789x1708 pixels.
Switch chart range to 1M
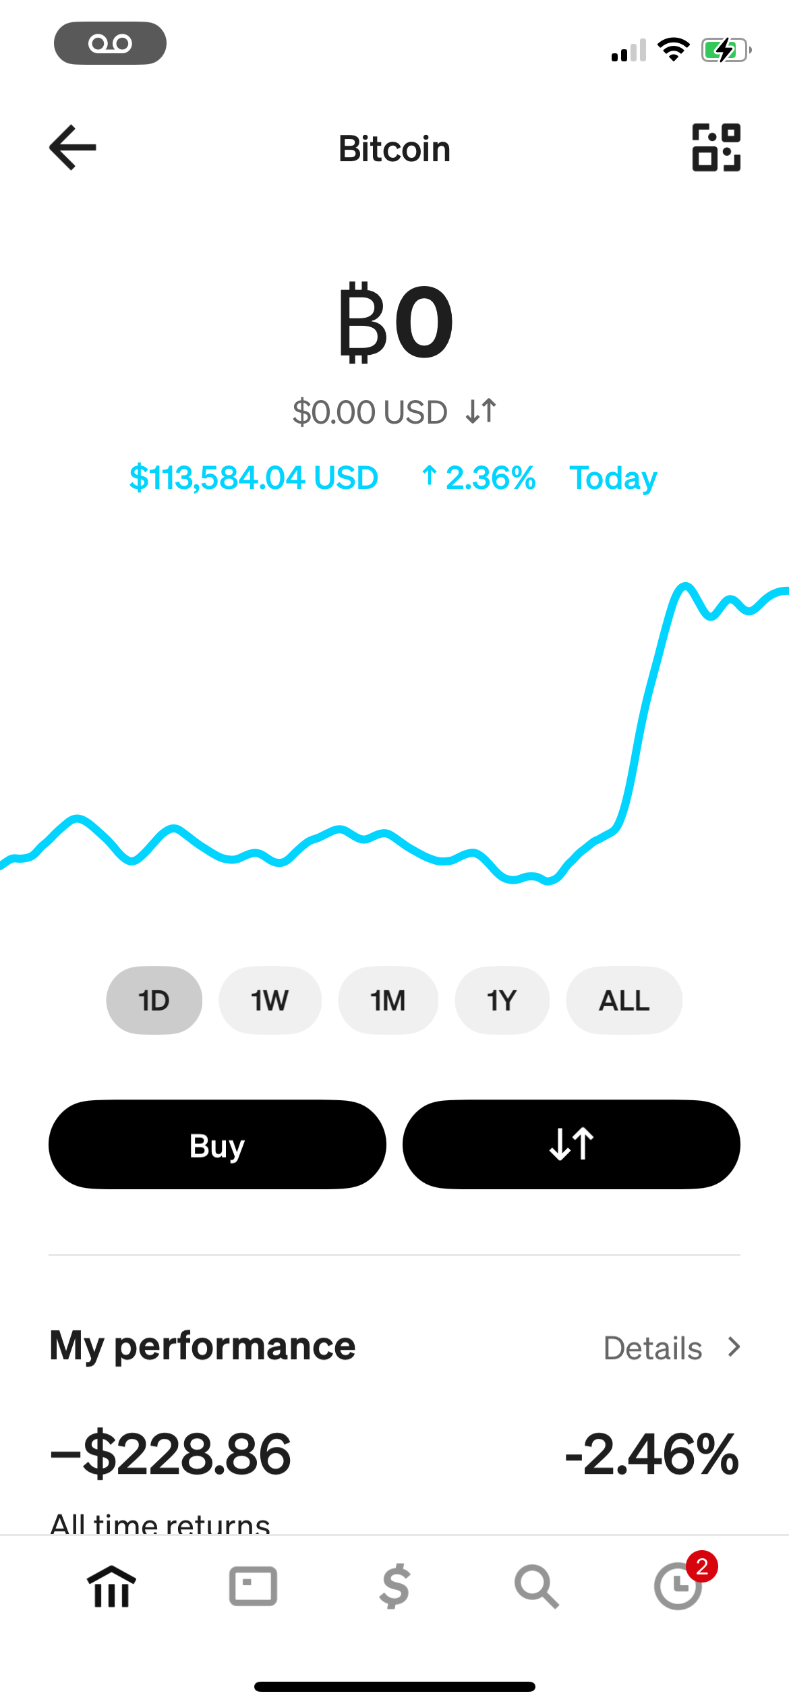tap(388, 1000)
